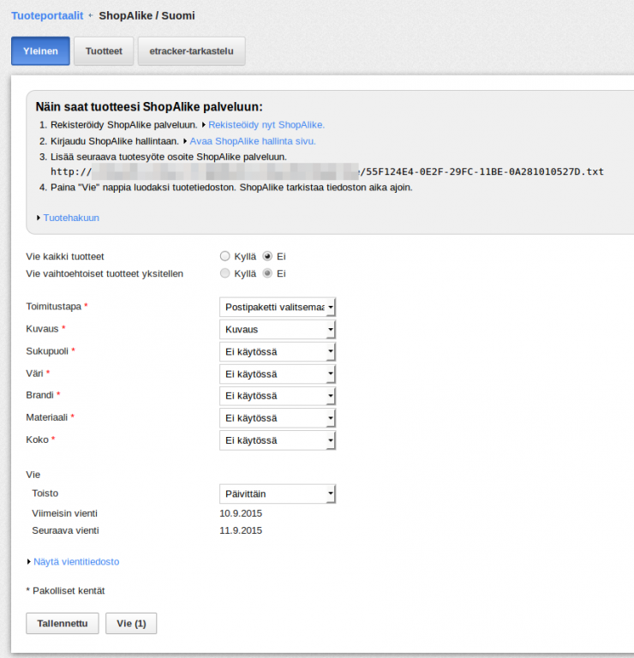This screenshot has width=634, height=658.
Task: Click the Vie (1) export button
Action: pos(131,623)
